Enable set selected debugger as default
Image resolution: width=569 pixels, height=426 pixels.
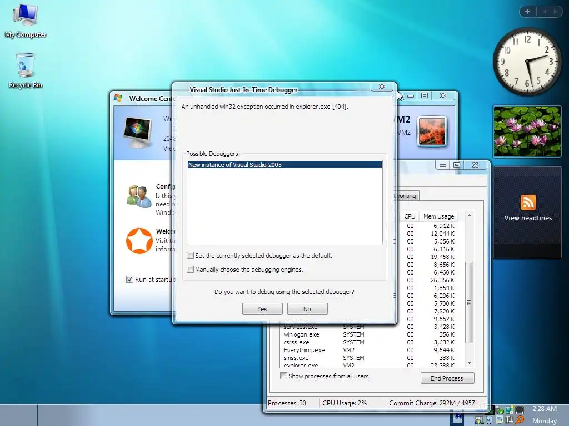tap(190, 255)
